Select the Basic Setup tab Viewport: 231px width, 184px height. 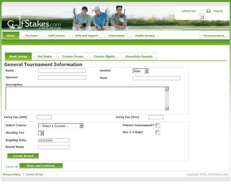(18, 56)
